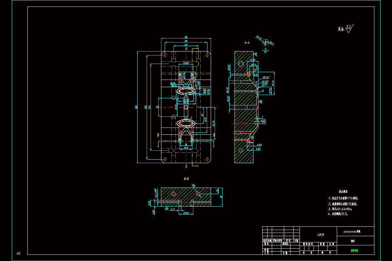Select technical note 2 mentioning IT6

pyautogui.click(x=342, y=204)
